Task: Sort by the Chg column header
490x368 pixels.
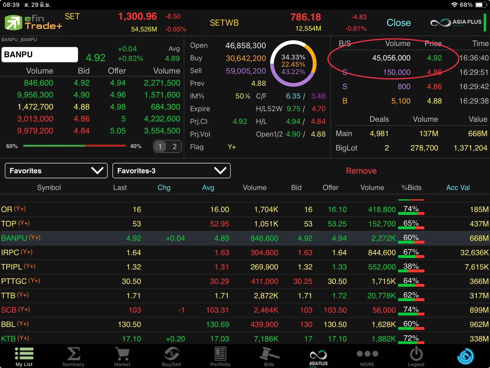Action: click(x=164, y=188)
